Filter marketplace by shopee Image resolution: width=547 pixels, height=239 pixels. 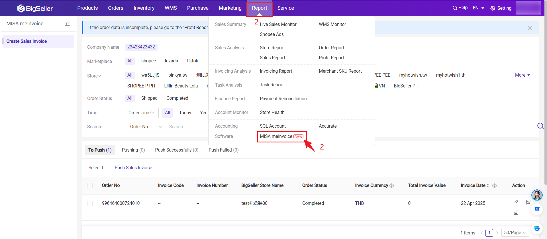(x=149, y=61)
